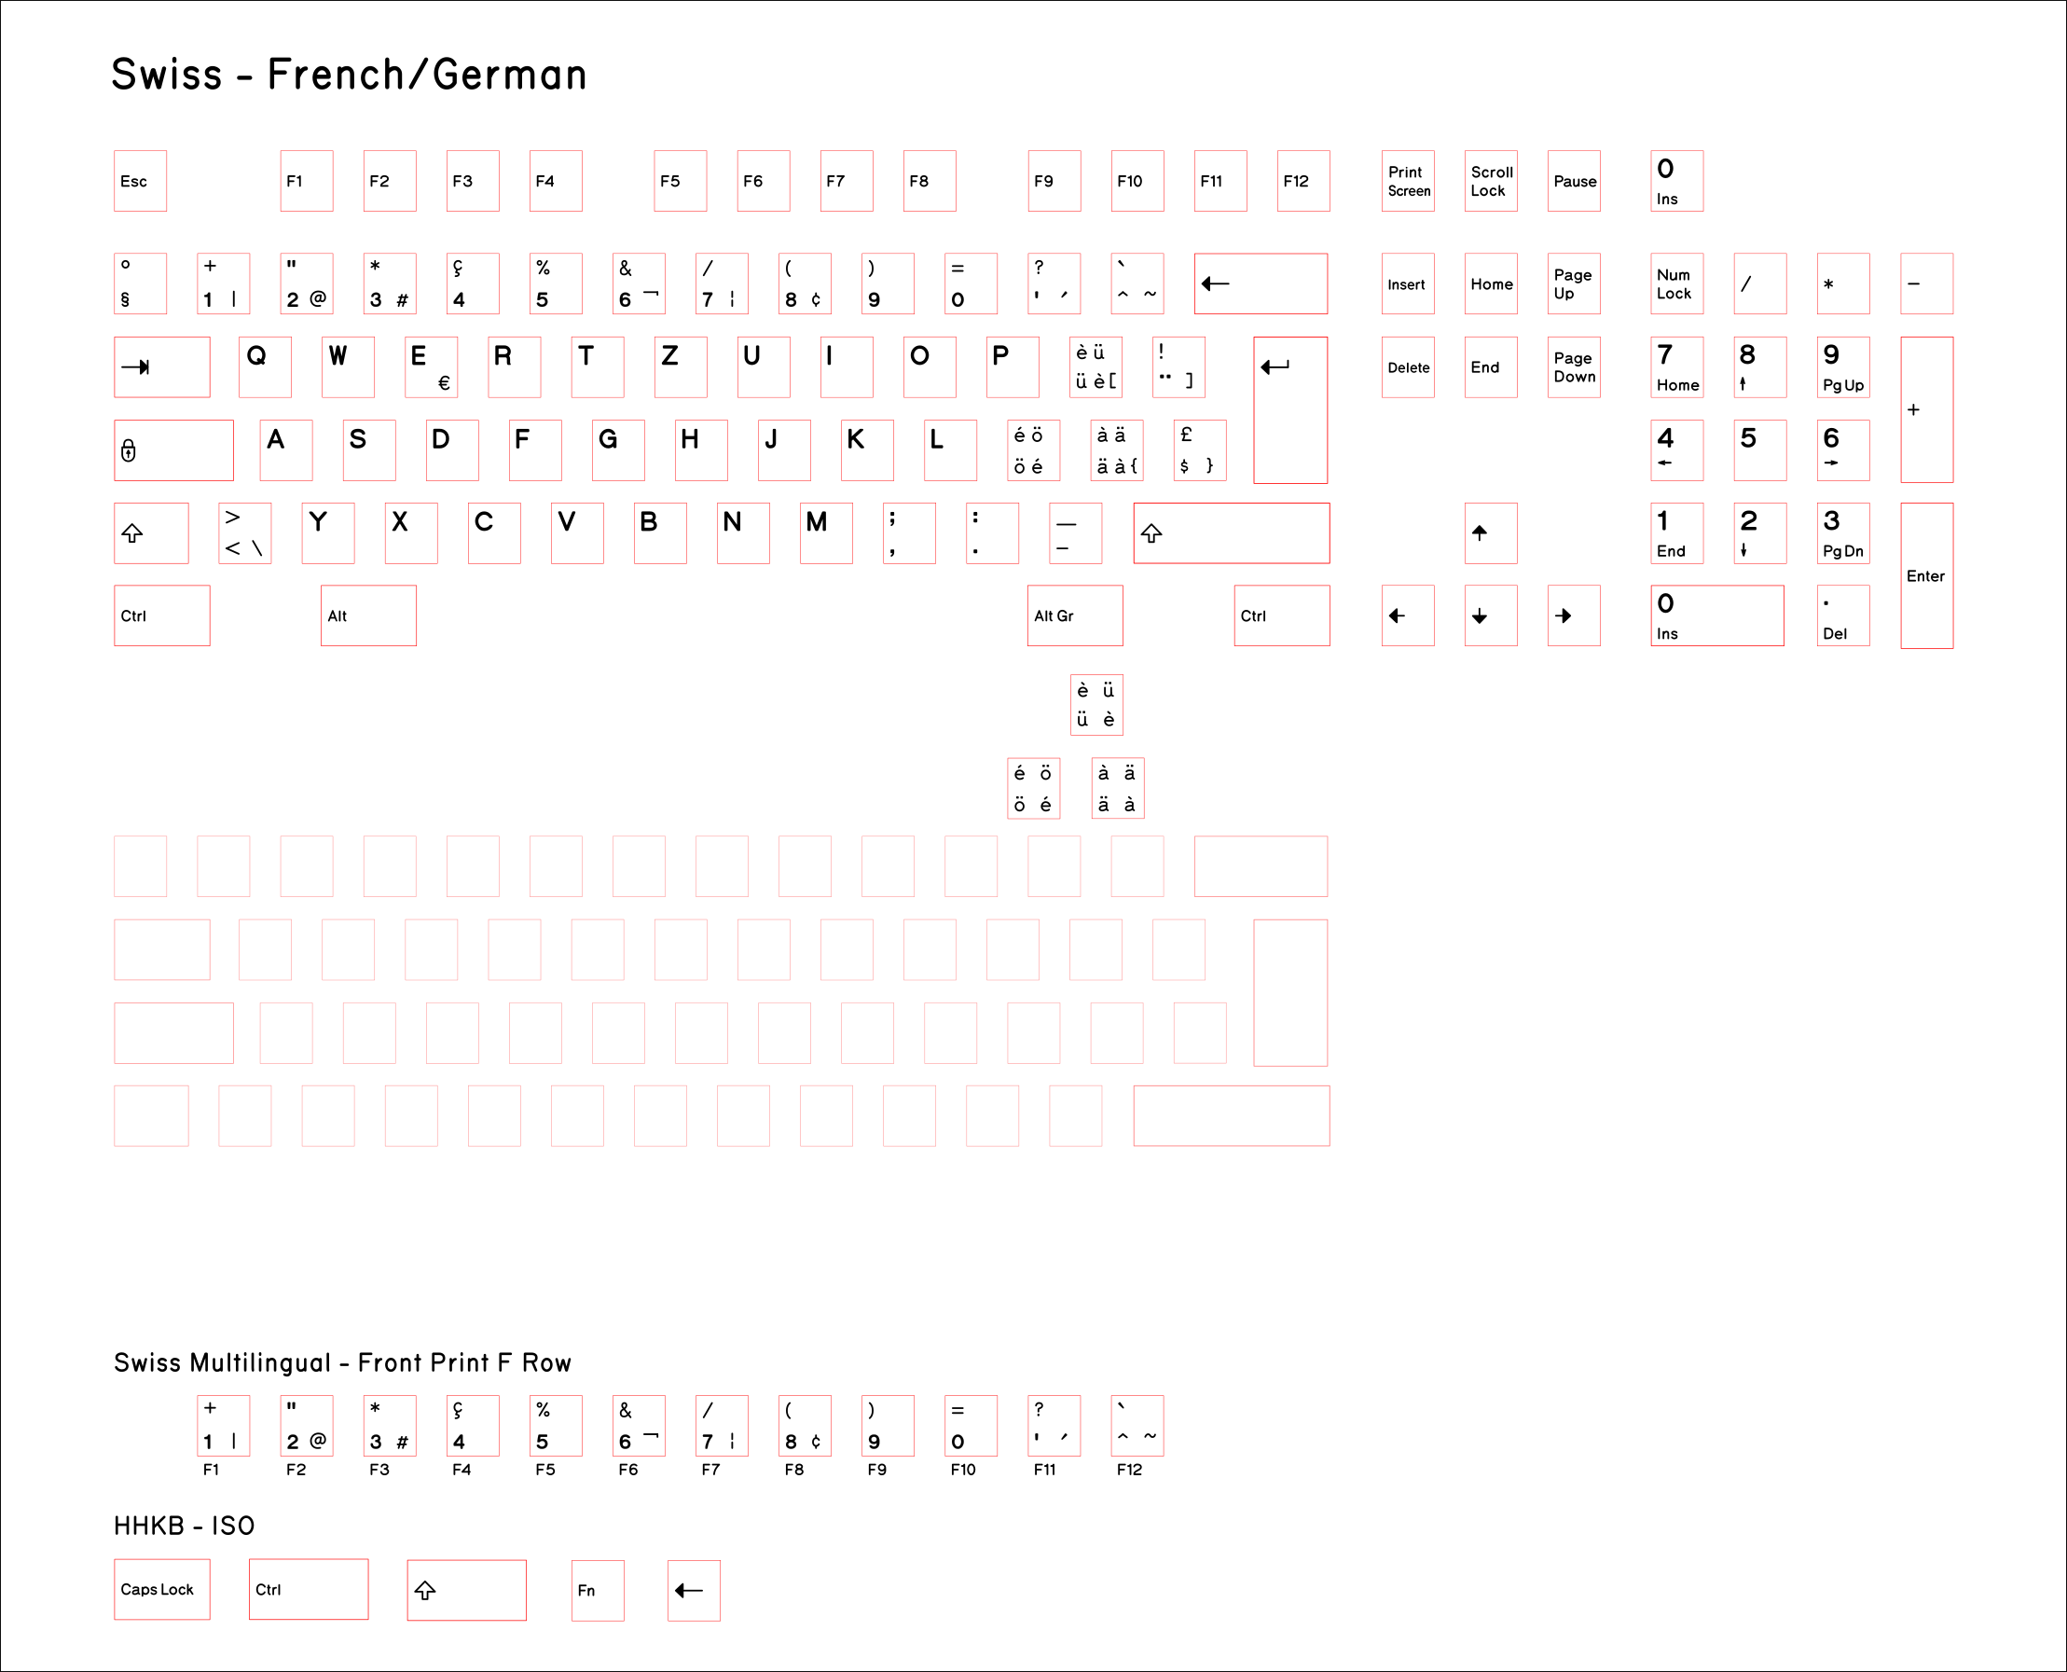The height and width of the screenshot is (1672, 2067).
Task: Click the Scroll Lock key
Action: 1490,181
